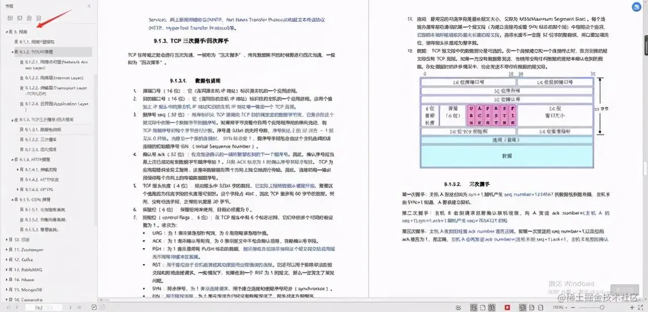648x312 pixels.
Task: Click the circular icon right of page navigation
Action: [x=93, y=307]
